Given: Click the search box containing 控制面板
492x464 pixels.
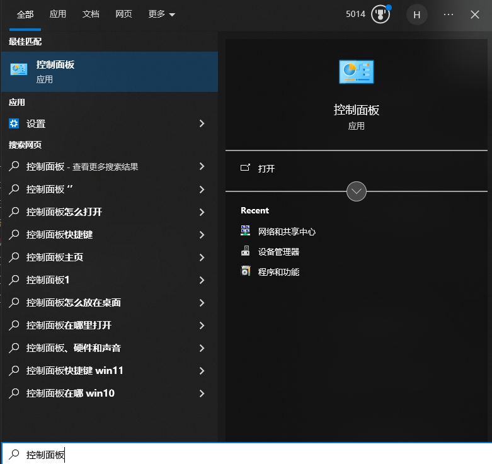Looking at the screenshot, I should (x=246, y=455).
